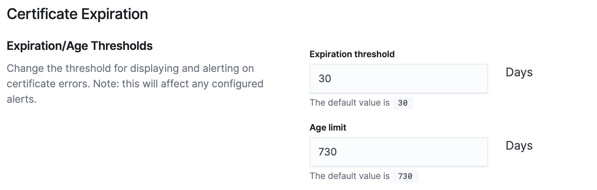This screenshot has width=597, height=190.
Task: Place cursor on the 730 value in Age limit
Action: point(328,152)
